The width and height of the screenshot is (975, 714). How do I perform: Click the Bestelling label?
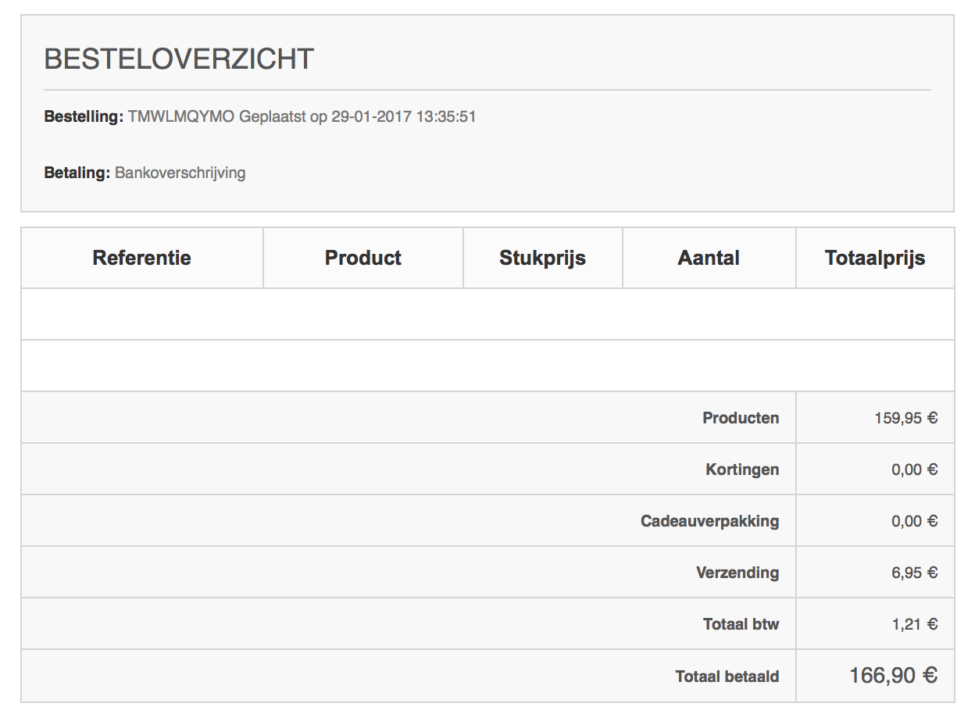point(84,117)
